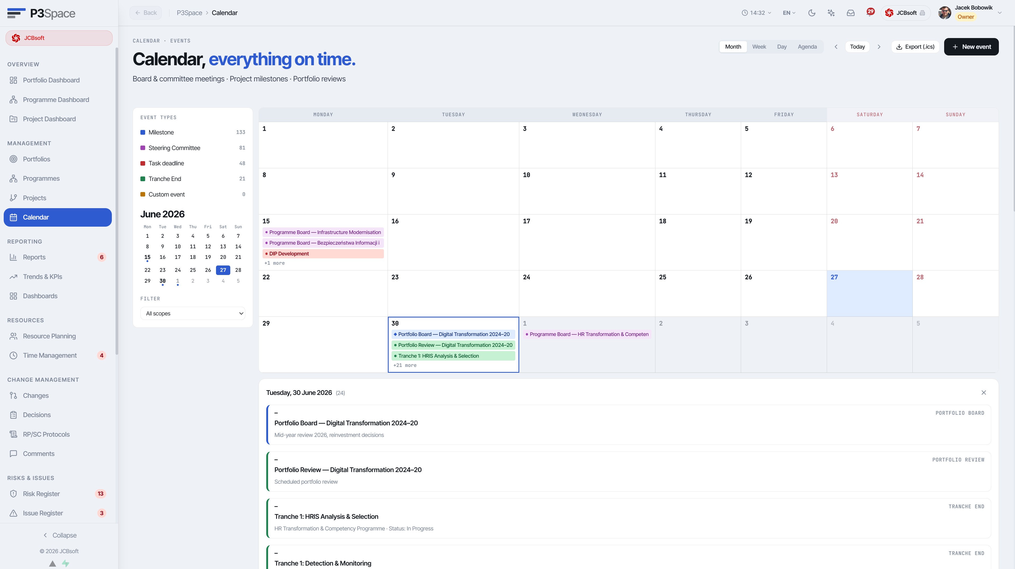Navigate to Projects
Viewport: 1015px width, 569px height.
58,198
